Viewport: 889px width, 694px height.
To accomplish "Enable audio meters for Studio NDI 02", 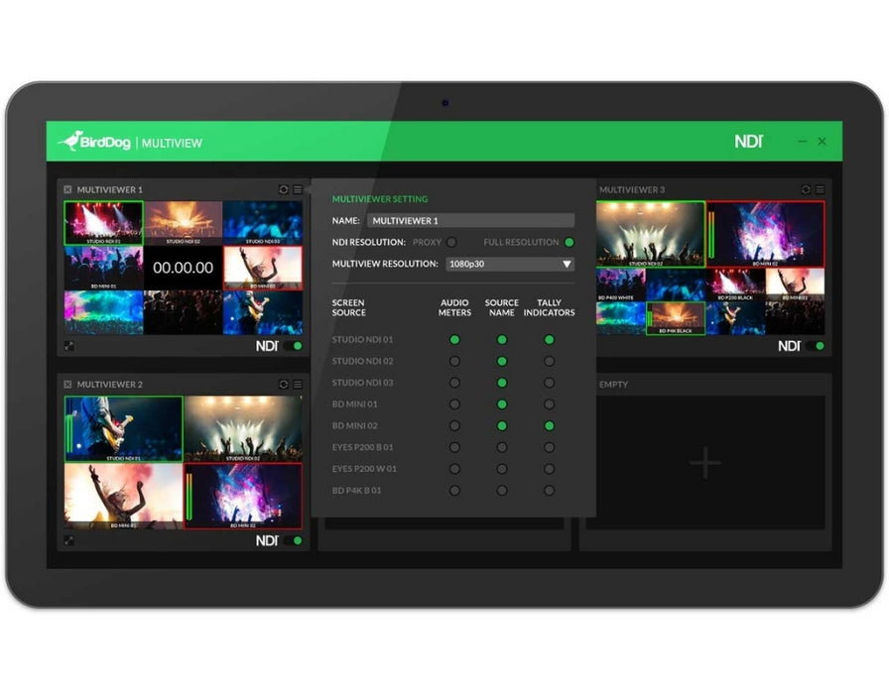I will click(x=454, y=361).
